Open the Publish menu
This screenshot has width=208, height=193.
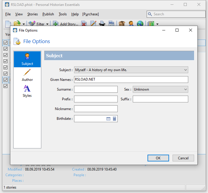48,14
